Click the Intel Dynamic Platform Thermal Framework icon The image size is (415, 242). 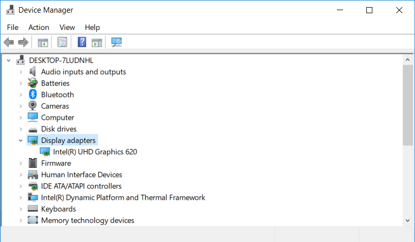coord(33,197)
